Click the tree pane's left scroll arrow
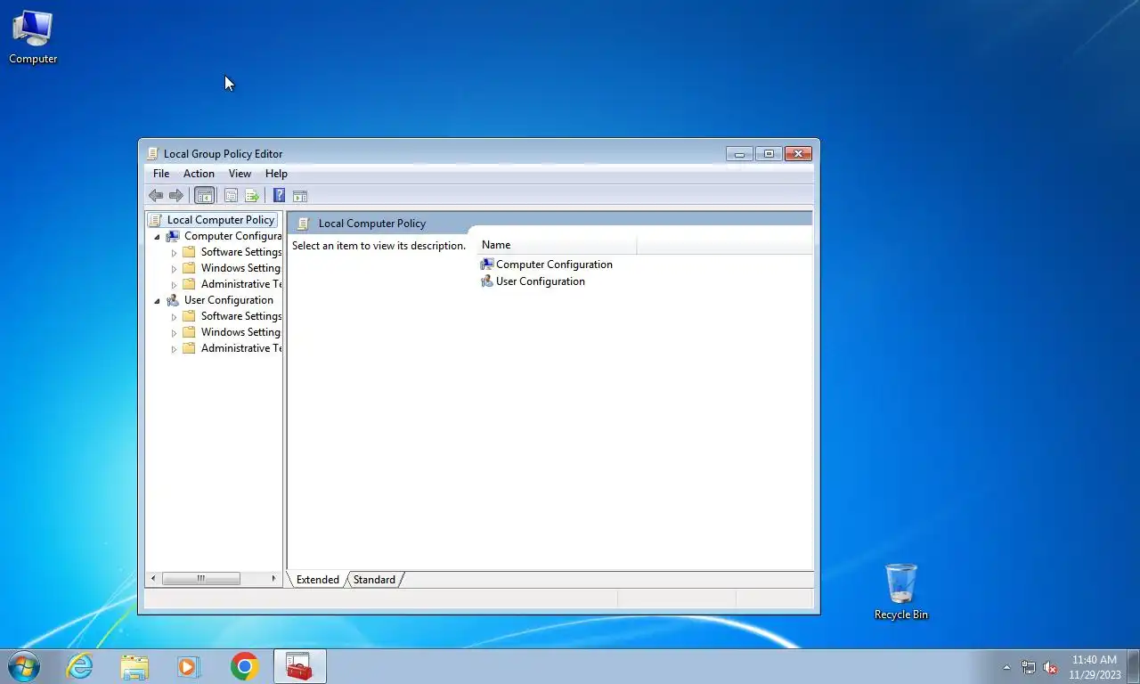The image size is (1140, 684). coord(153,579)
